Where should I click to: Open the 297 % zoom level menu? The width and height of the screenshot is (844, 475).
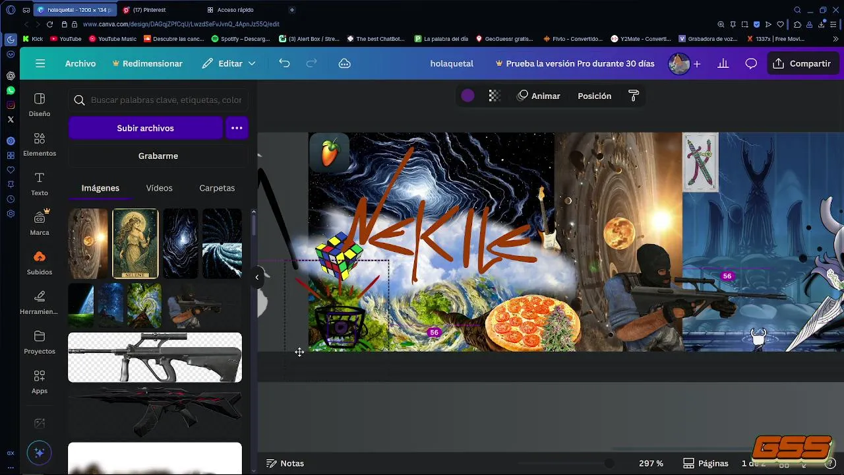tap(651, 463)
